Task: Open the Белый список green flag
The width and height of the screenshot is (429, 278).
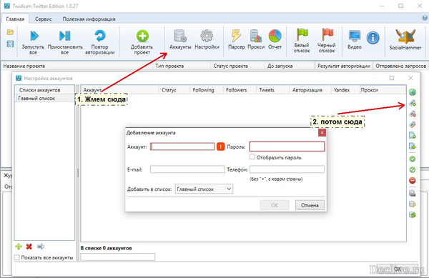Action: click(x=302, y=34)
